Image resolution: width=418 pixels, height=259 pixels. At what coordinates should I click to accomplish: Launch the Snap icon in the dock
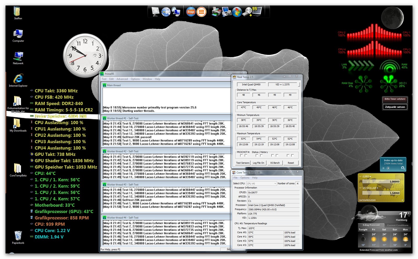coord(191,12)
